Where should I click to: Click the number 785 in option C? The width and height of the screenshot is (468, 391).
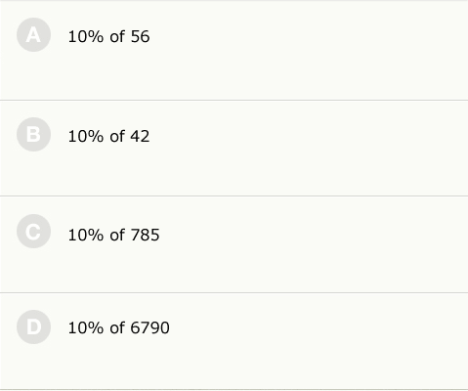pyautogui.click(x=145, y=235)
